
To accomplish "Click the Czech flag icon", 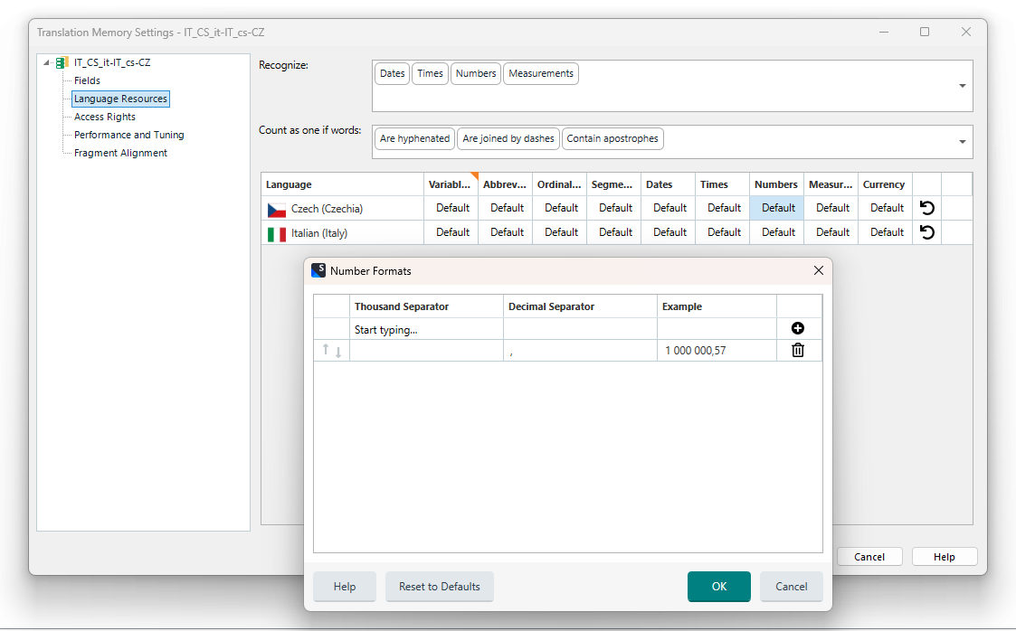I will [277, 210].
